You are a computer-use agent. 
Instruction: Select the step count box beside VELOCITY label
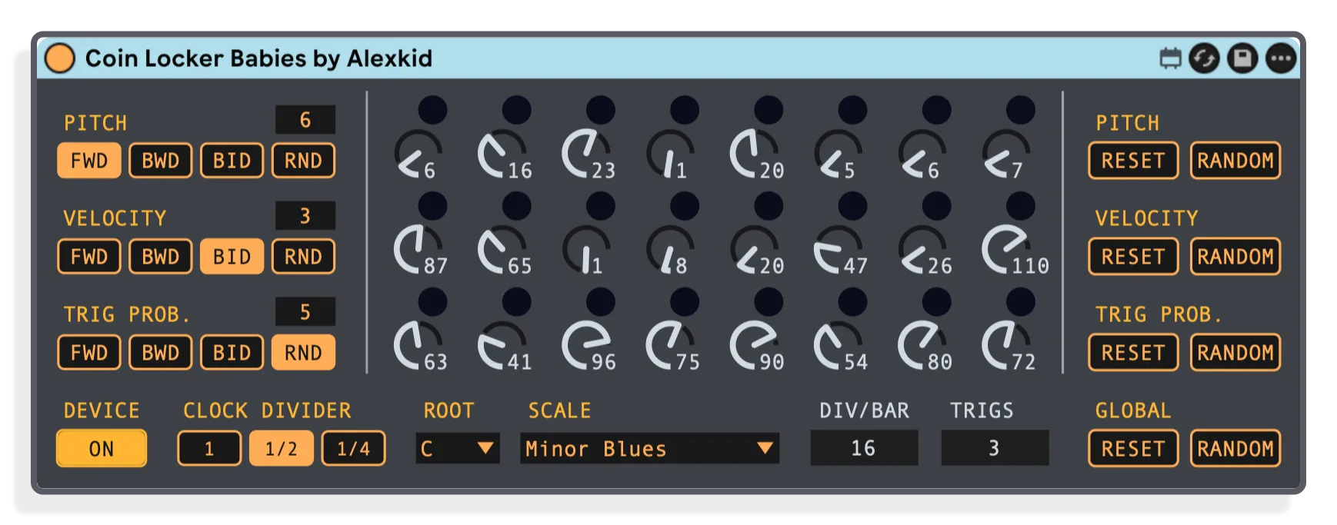coord(305,216)
